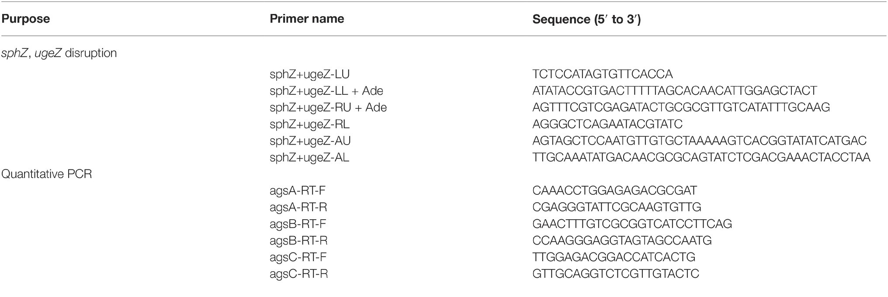The height and width of the screenshot is (297, 888).
Task: Click primer name agsA-RT-R
Action: coord(298,207)
